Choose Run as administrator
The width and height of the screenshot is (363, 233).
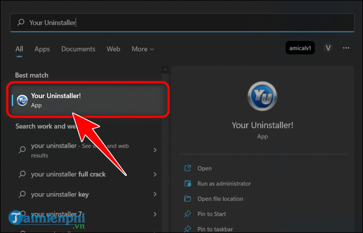tap(224, 183)
